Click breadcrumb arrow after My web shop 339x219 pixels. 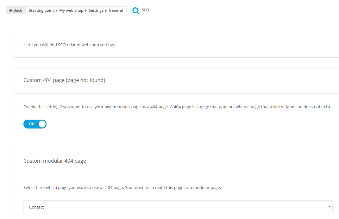tap(86, 11)
